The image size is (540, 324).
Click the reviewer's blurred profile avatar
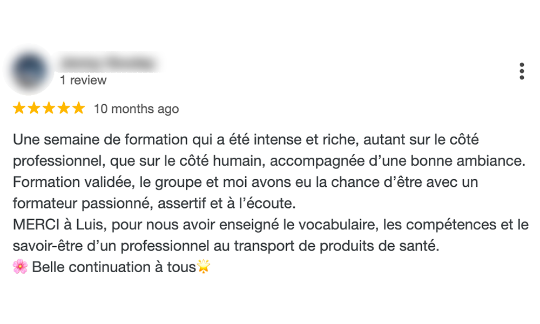pyautogui.click(x=29, y=70)
